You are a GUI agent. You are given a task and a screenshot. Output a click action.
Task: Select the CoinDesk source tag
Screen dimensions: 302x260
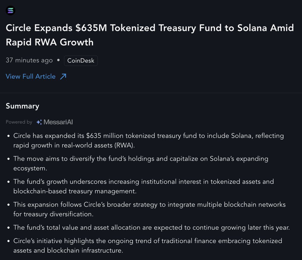(81, 61)
